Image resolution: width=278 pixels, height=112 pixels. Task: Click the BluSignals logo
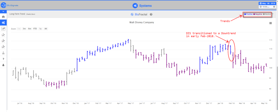10,5
